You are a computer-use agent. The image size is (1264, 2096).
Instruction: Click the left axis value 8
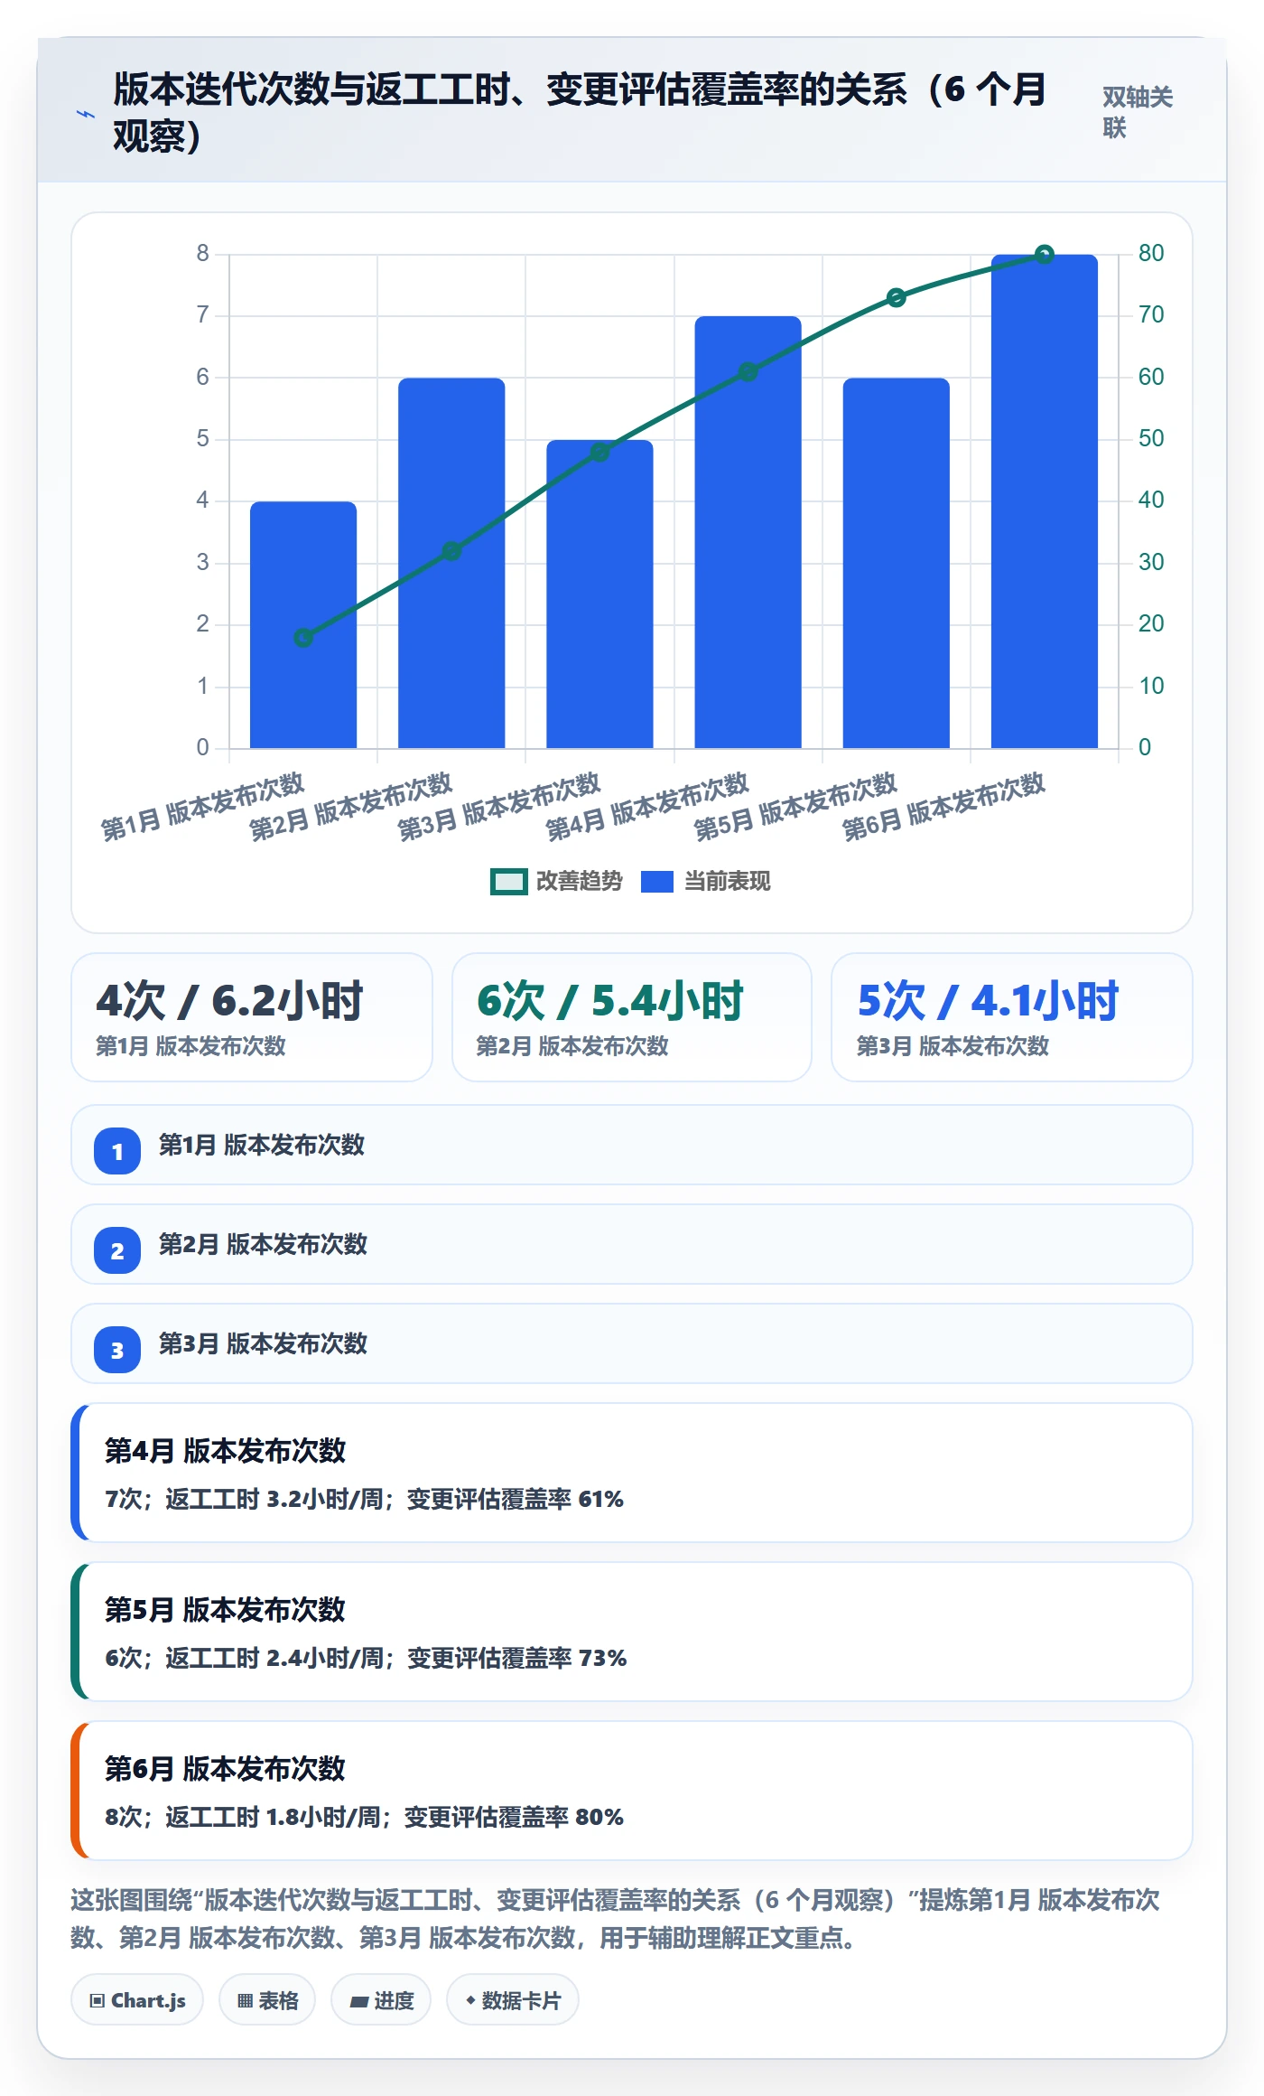203,253
